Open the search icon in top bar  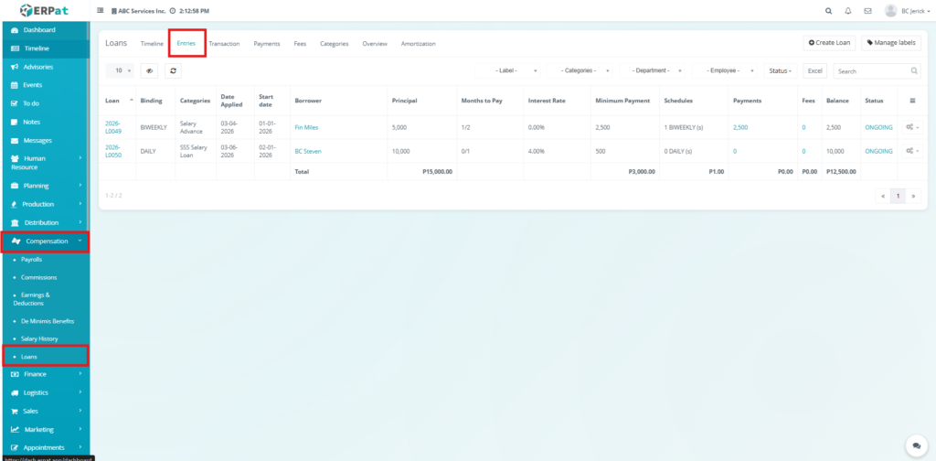coord(828,11)
